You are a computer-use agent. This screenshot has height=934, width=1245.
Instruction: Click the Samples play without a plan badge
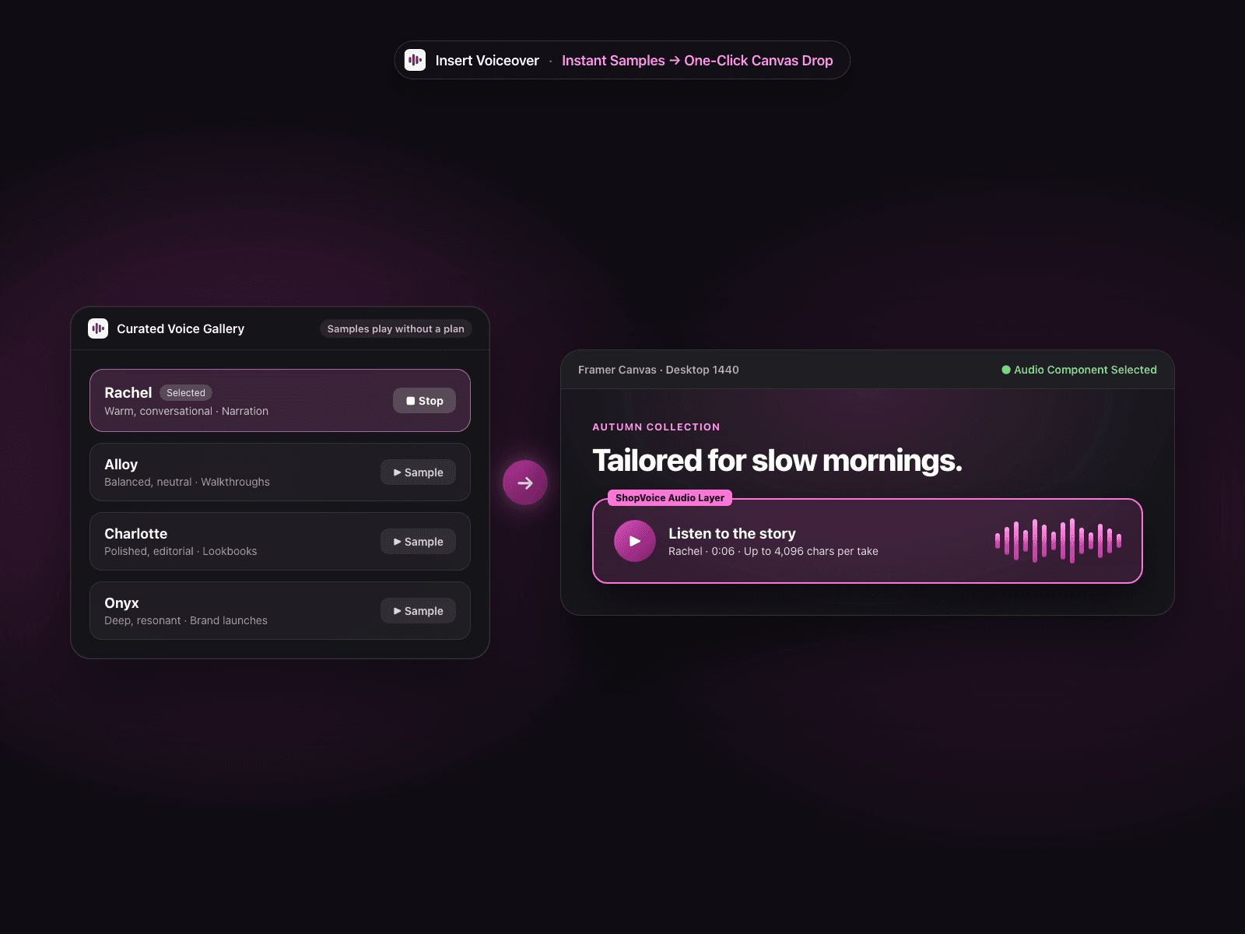point(395,328)
